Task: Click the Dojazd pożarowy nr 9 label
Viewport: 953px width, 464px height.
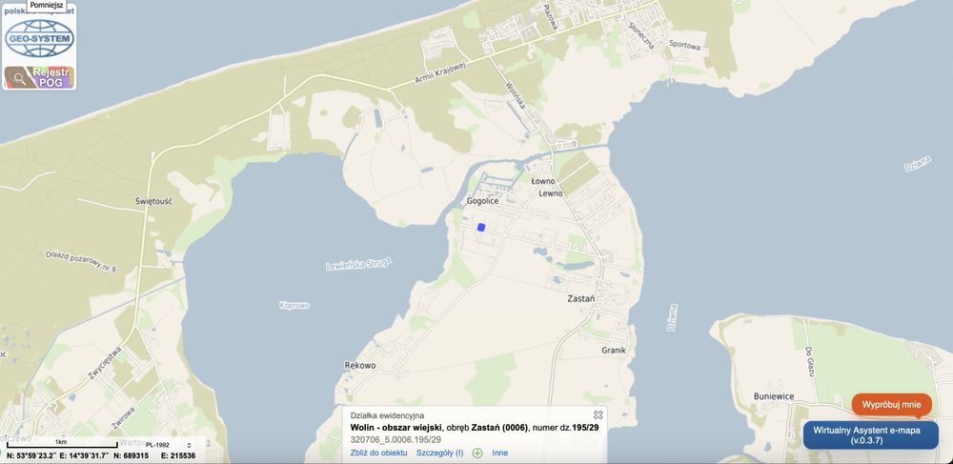Action: 81,260
